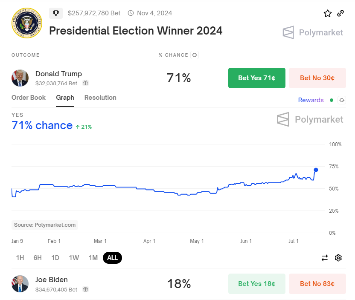The width and height of the screenshot is (355, 300).
Task: Click the refresh icon beside Rewards
Action: point(341,100)
